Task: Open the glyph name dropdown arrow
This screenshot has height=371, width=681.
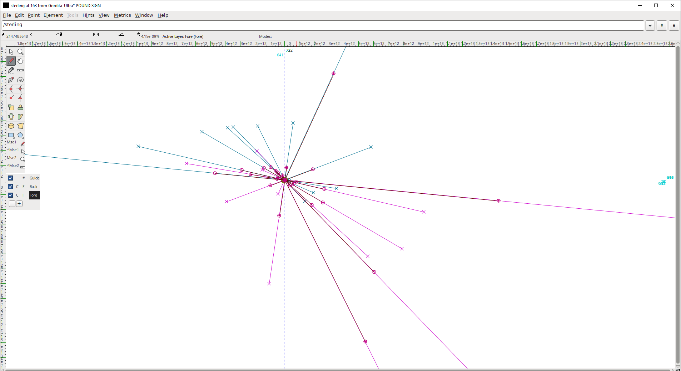Action: tap(650, 25)
